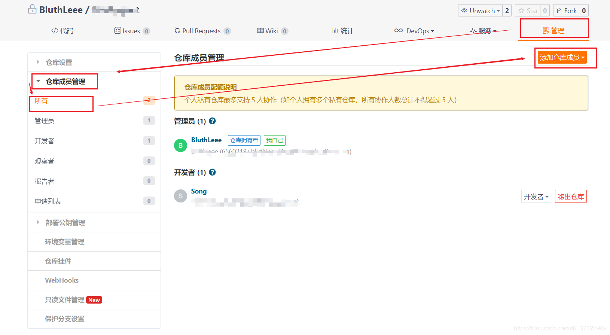
Task: Open the Unwatch dropdown
Action: pos(480,10)
